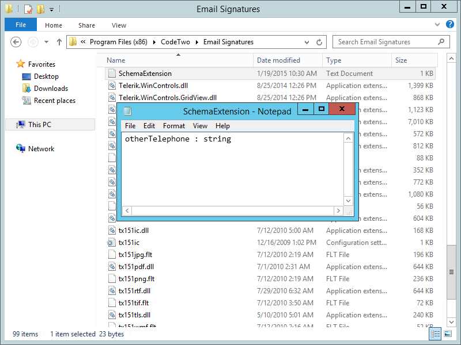Image resolution: width=461 pixels, height=345 pixels.
Task: Click the Explorer window folder icon in title bar
Action: pos(9,9)
